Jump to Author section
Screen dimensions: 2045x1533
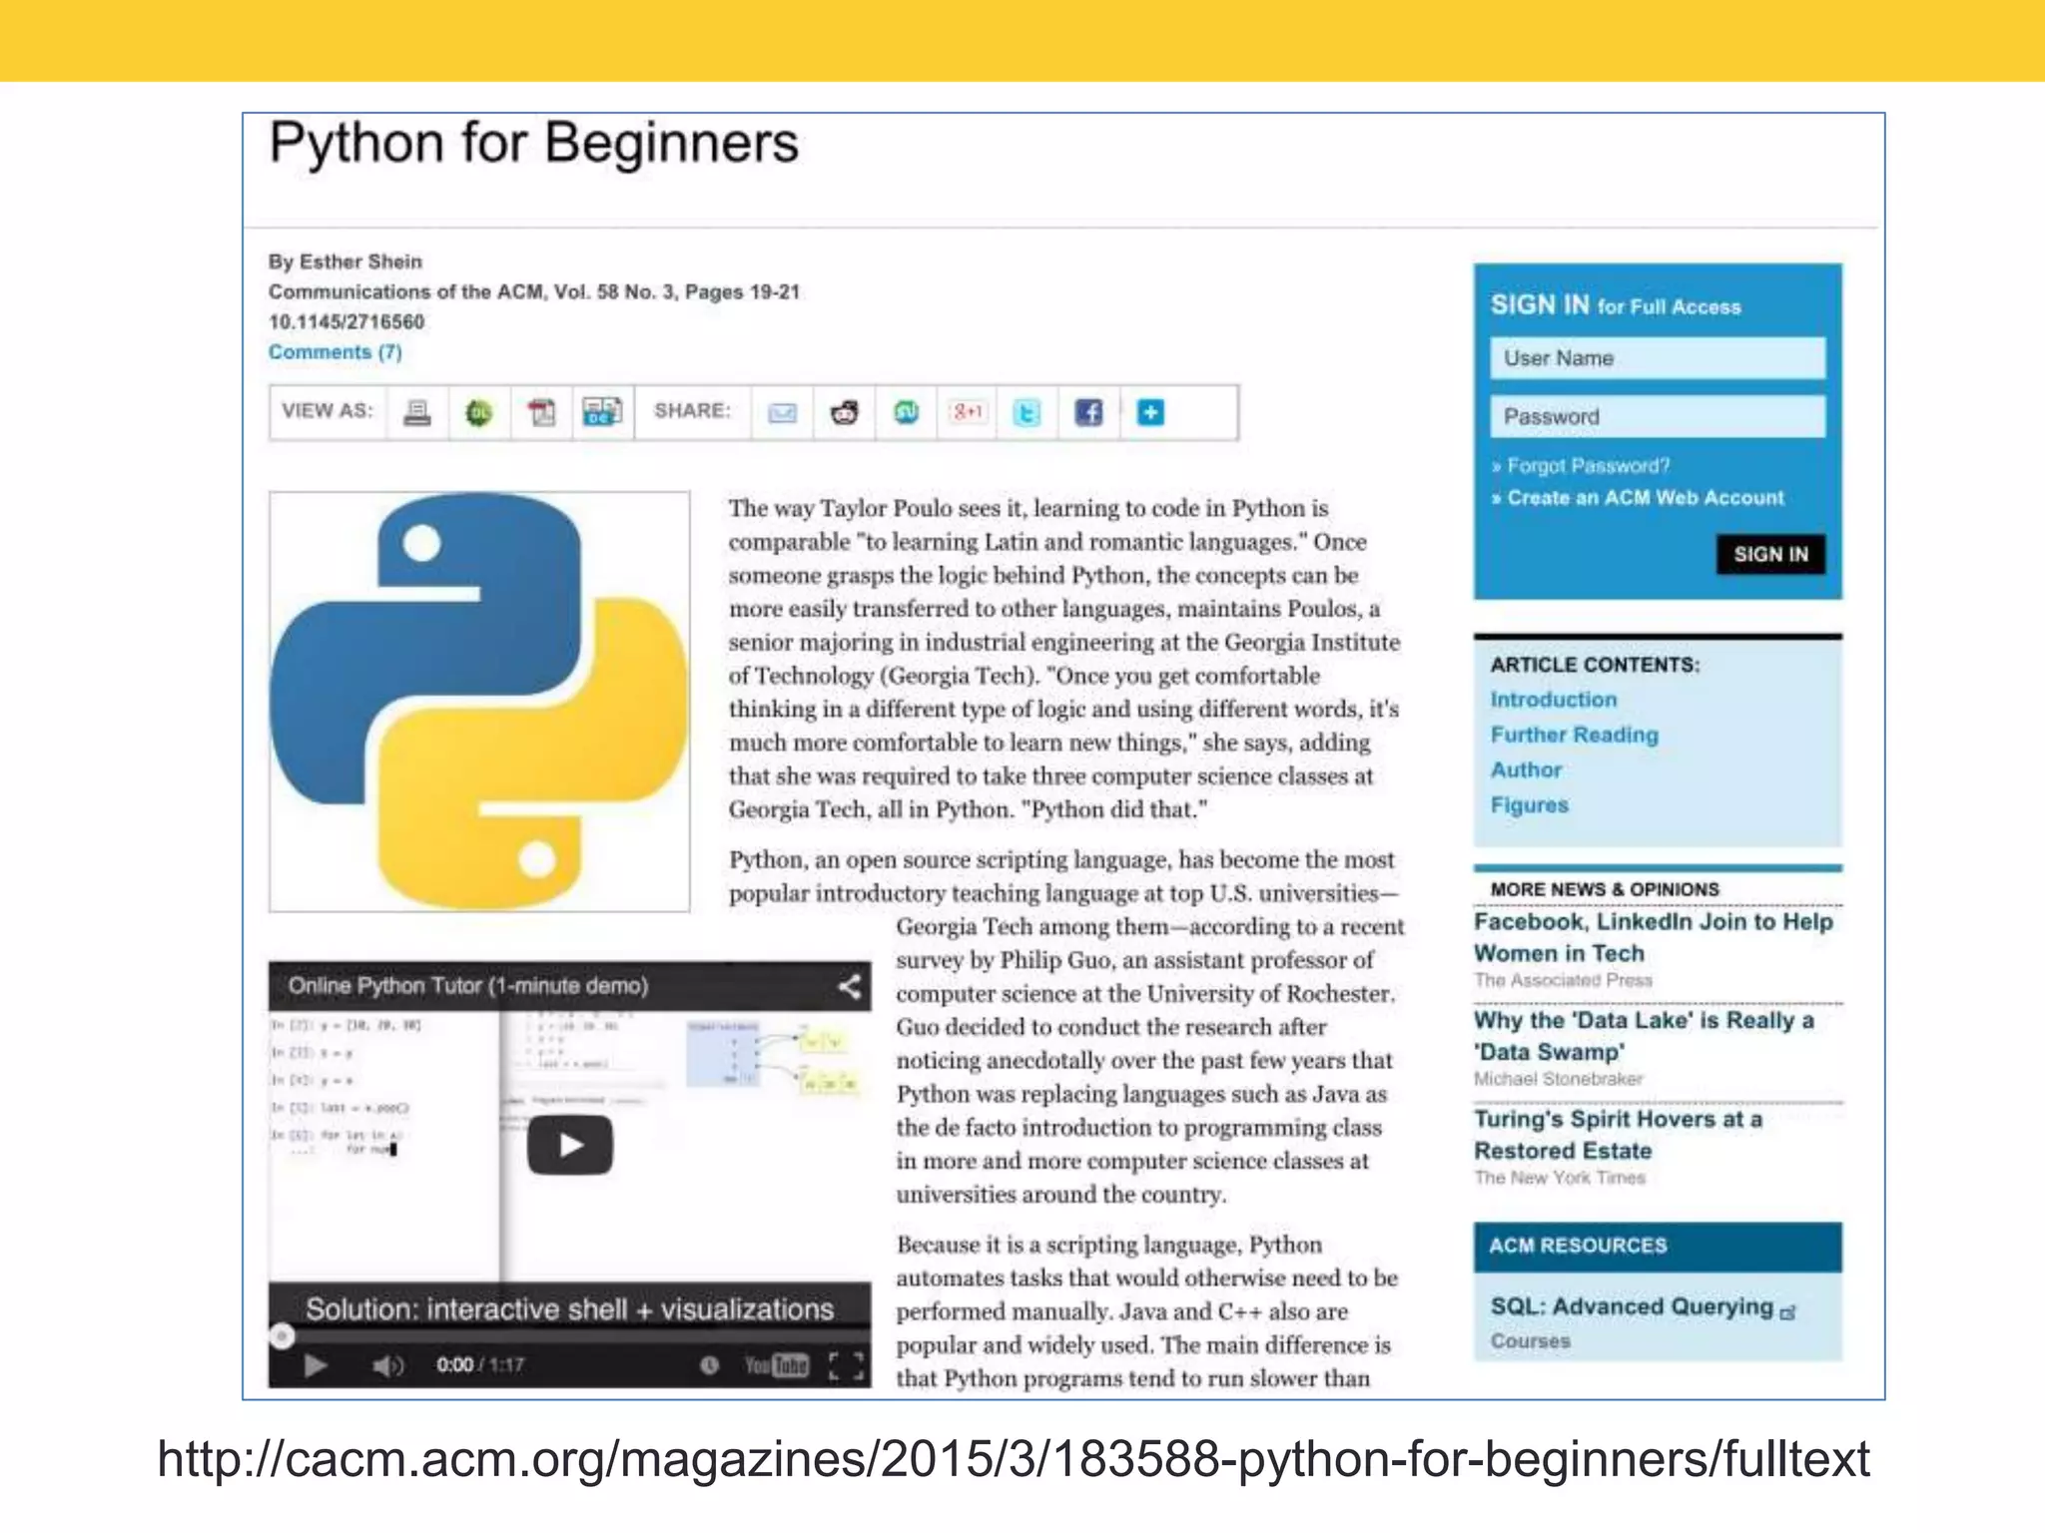(1526, 769)
